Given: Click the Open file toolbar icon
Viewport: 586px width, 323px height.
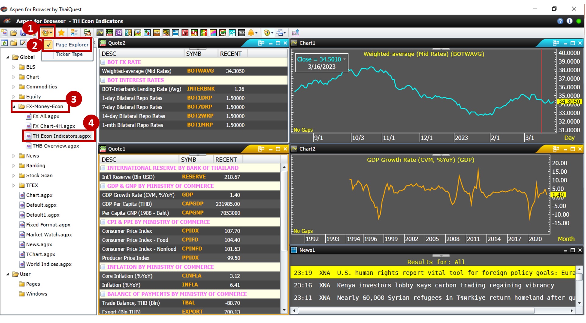Looking at the screenshot, I should [x=14, y=33].
